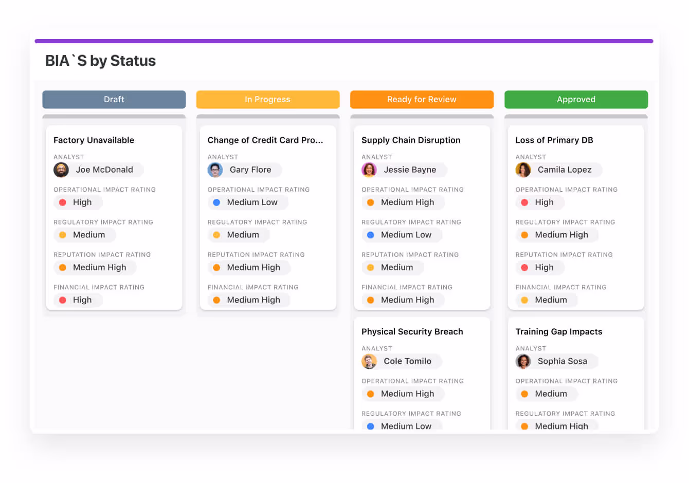The height and width of the screenshot is (483, 689).
Task: Click Camila Lopez's avatar photo
Action: (x=523, y=170)
